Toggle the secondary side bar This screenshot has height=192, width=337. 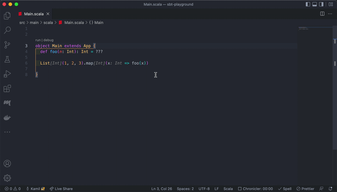click(x=321, y=4)
